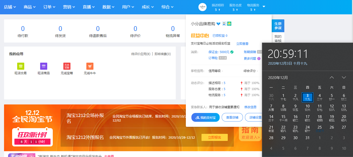This screenshot has width=353, height=157.
Task: Open the 我的审核 side tab
Action: tap(278, 38)
